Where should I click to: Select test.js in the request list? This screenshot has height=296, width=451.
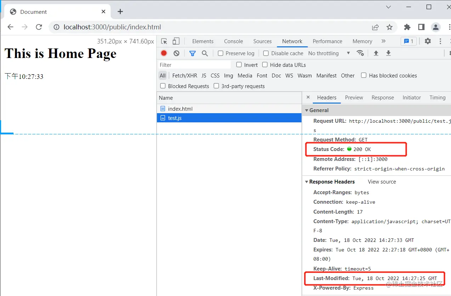click(x=229, y=118)
